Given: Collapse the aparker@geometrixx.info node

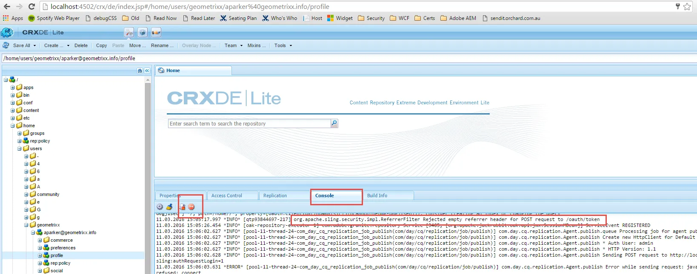Looking at the screenshot, I should pyautogui.click(x=33, y=233).
